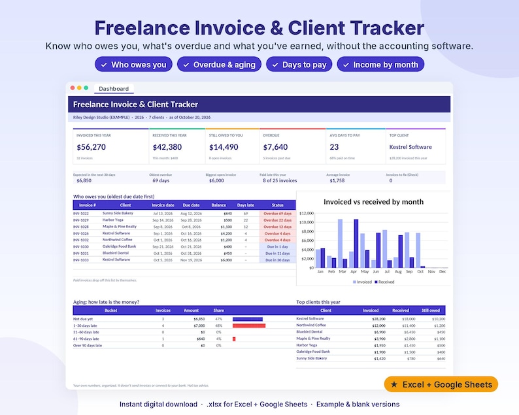
Task: Select the $56,270 invoiced this year value
Action: click(92, 147)
